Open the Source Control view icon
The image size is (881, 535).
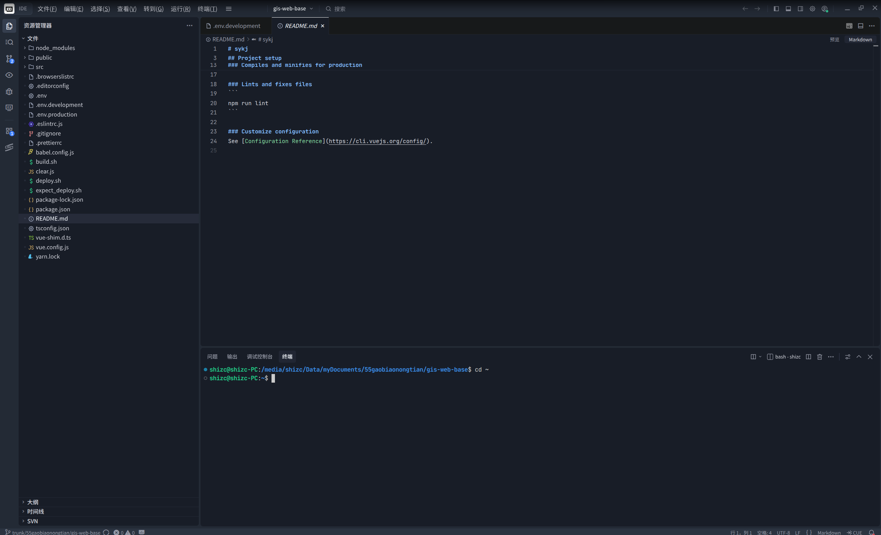pyautogui.click(x=9, y=59)
